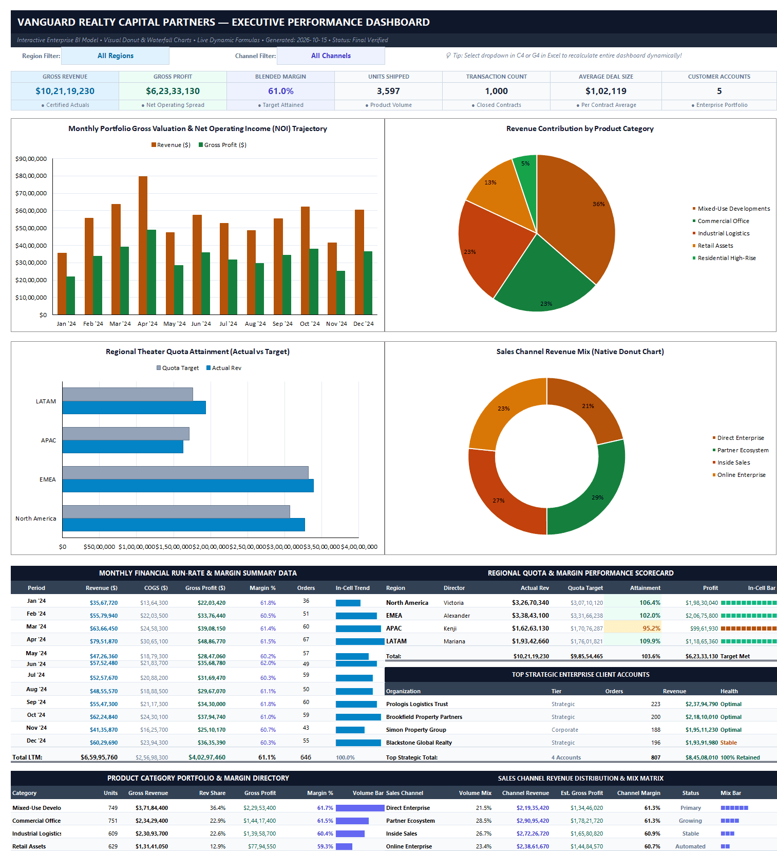
Task: Click the Sales Channel column header
Action: 405,793
